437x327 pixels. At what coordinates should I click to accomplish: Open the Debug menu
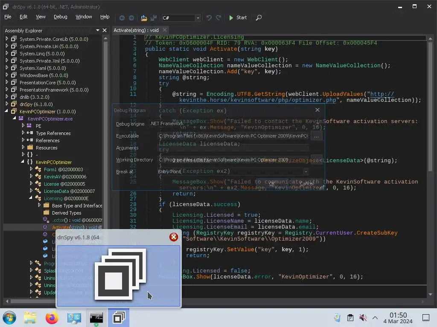(x=61, y=17)
